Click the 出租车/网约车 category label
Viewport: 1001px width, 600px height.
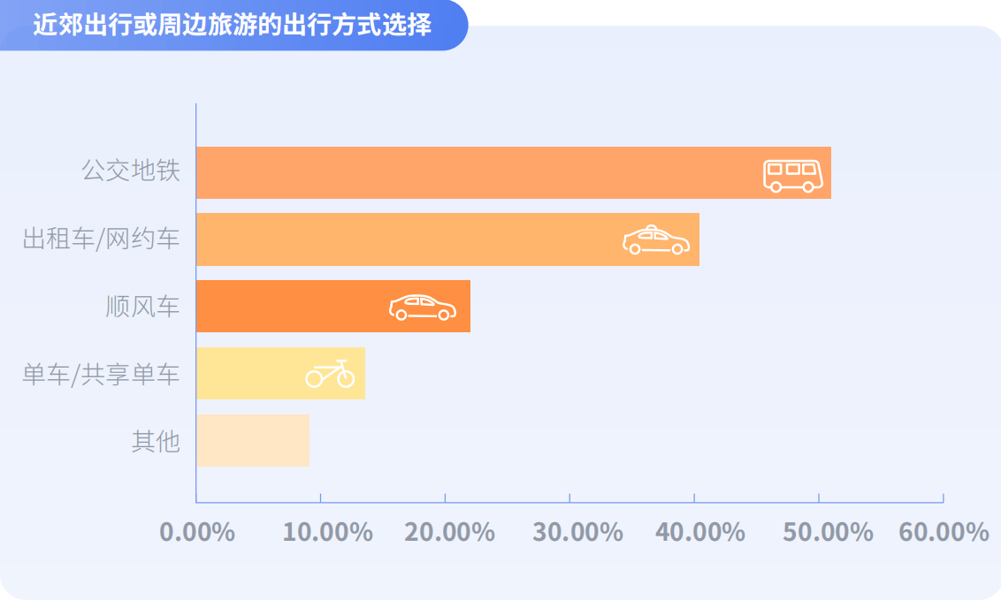pos(101,239)
